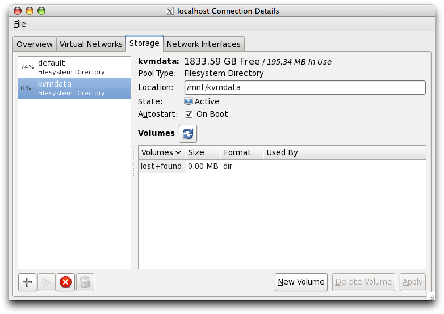Refresh the volume list
Image resolution: width=444 pixels, height=314 pixels.
click(188, 134)
